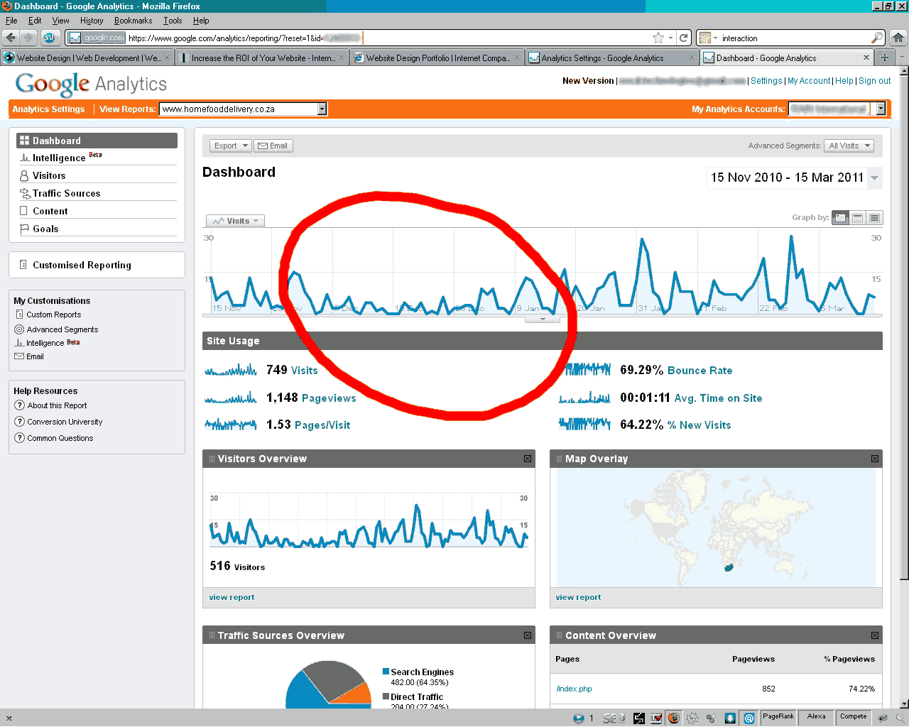Bookmark this page with the star icon
Viewport: 909px width, 727px height.
[x=658, y=38]
